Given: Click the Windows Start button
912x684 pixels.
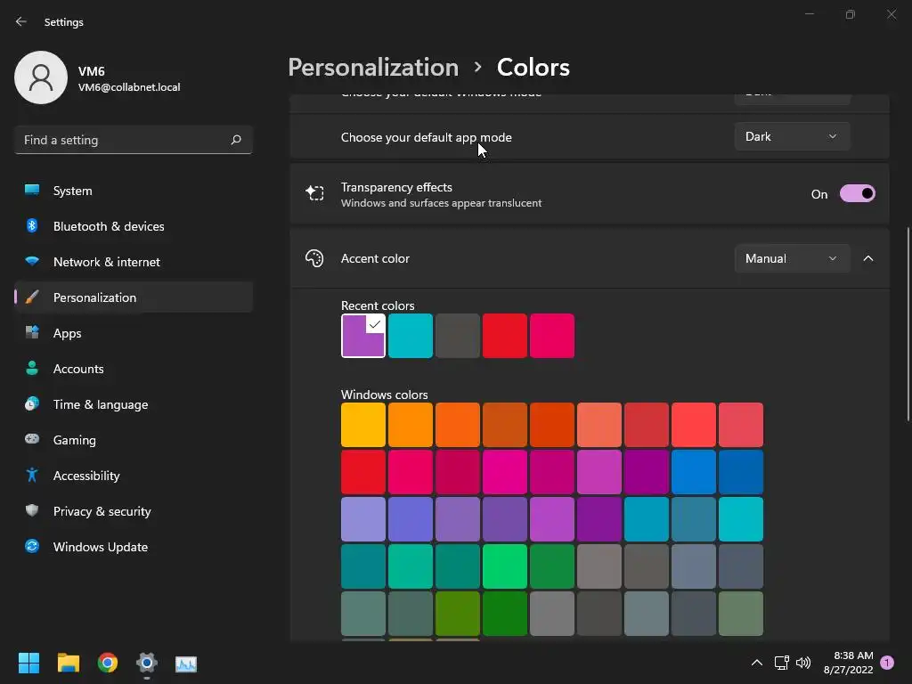Looking at the screenshot, I should pyautogui.click(x=29, y=663).
